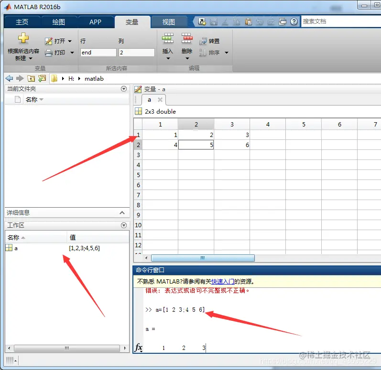Viewport: 381px width, 370px height.
Task: Go forward with the gray right arrow
Action: (20, 78)
